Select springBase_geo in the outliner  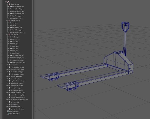coord(15,102)
